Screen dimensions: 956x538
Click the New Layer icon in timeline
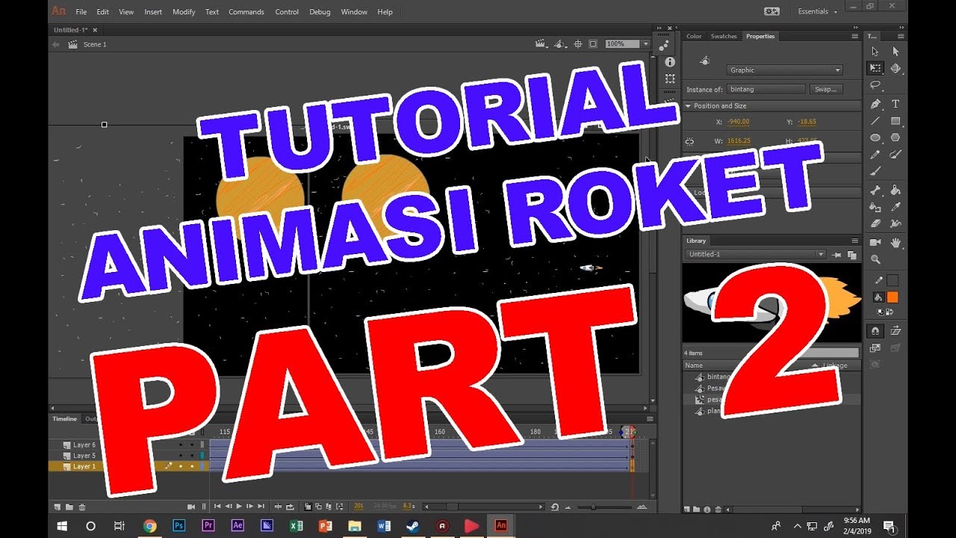point(57,507)
